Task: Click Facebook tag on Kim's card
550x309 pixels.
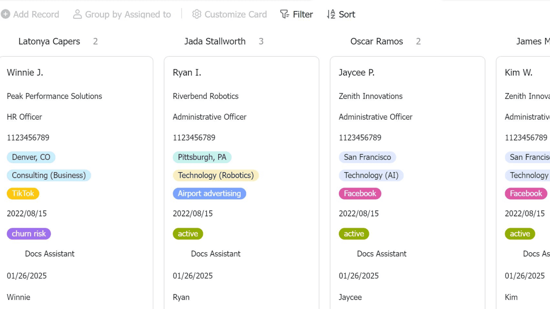Action: (526, 194)
